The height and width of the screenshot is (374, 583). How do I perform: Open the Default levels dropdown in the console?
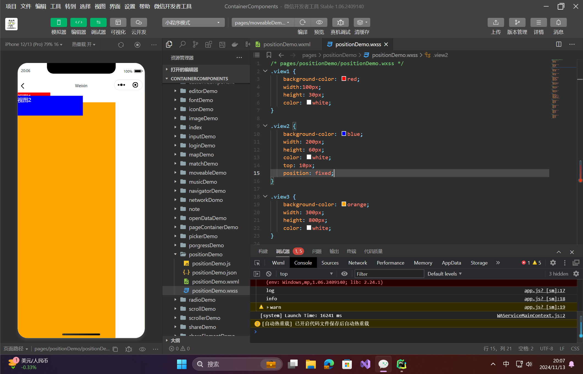(x=444, y=274)
